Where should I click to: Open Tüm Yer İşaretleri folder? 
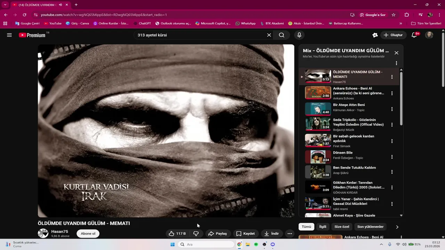[426, 24]
